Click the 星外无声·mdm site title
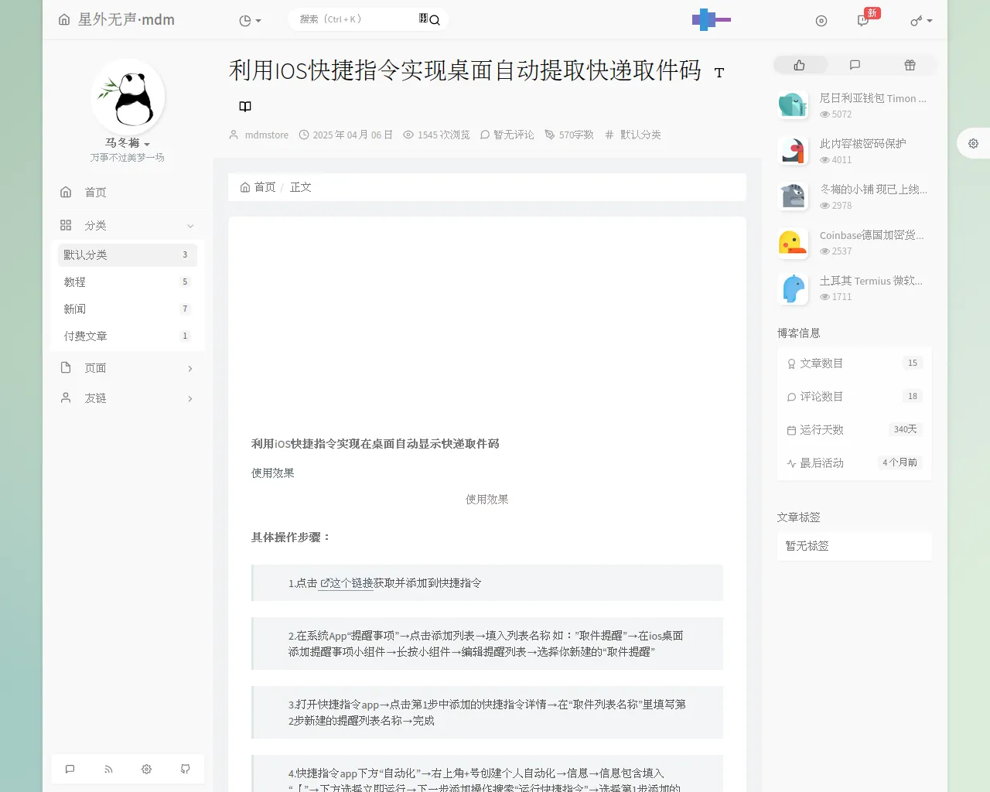The width and height of the screenshot is (990, 792). (x=126, y=19)
